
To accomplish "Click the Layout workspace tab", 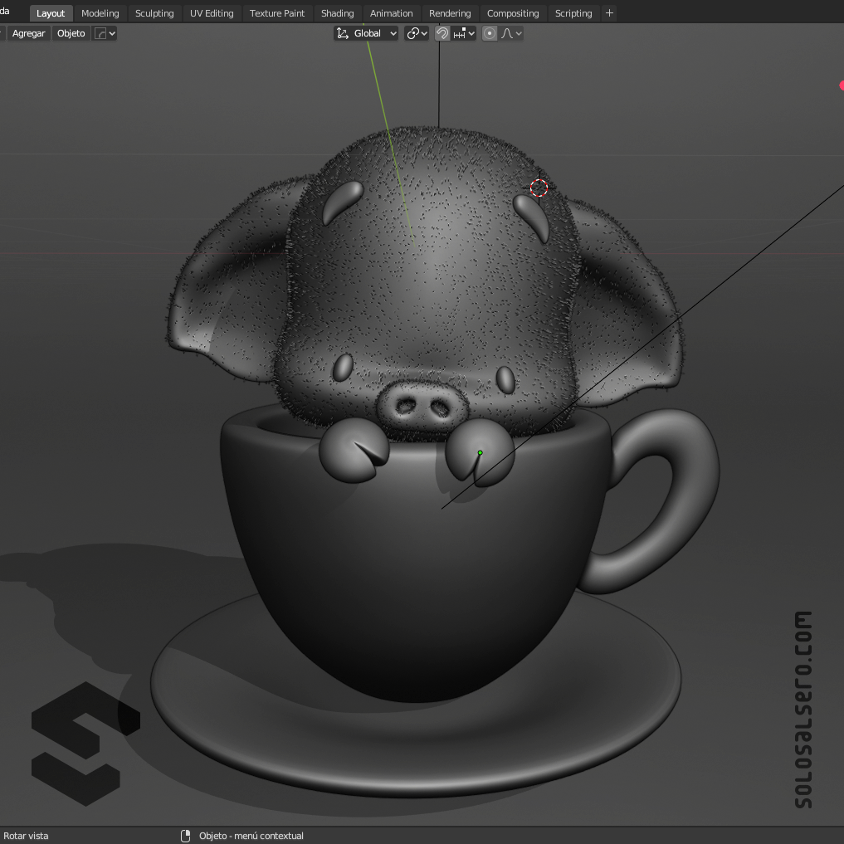I will point(51,13).
